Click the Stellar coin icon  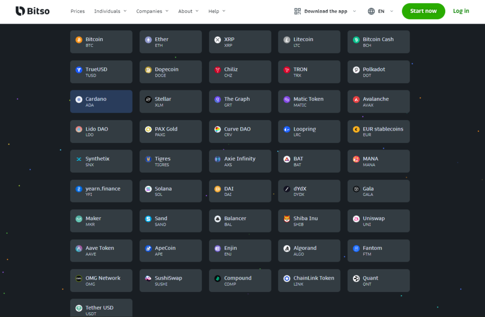[x=148, y=99]
